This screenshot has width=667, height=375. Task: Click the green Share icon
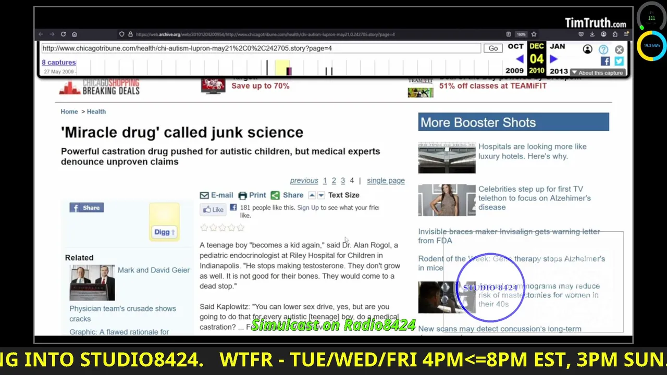[275, 195]
